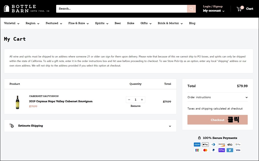Click the secure payments lock icon

pyautogui.click(x=199, y=138)
